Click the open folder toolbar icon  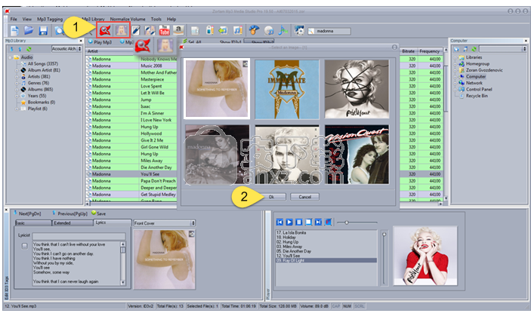click(x=29, y=31)
